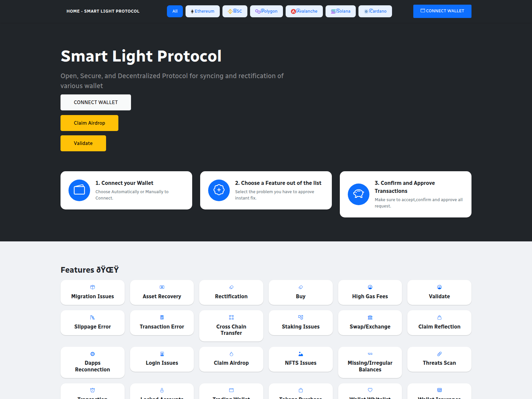The width and height of the screenshot is (532, 399).
Task: Click the Claim Reflection lock icon
Action: point(439,317)
